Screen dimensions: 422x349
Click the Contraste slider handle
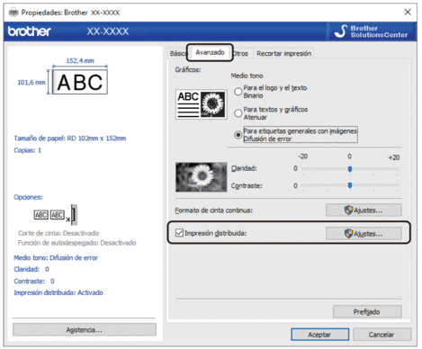(350, 185)
